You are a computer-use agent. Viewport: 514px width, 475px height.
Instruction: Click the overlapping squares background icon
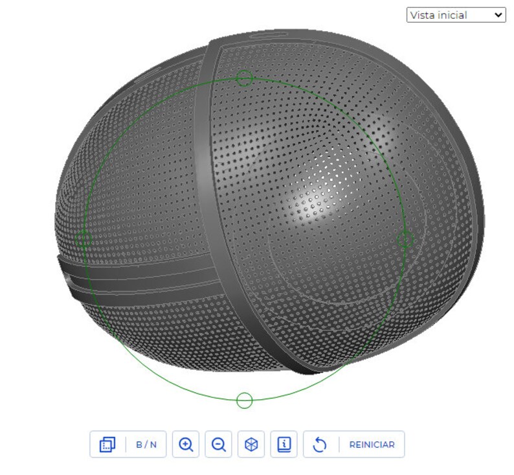coord(107,445)
